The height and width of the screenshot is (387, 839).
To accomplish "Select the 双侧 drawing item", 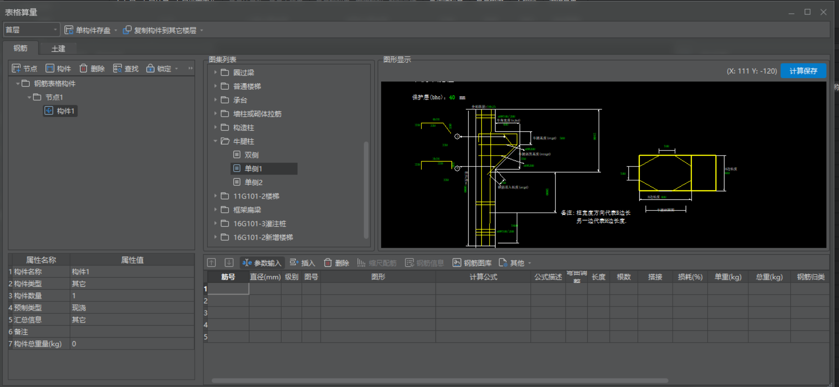I will 251,155.
